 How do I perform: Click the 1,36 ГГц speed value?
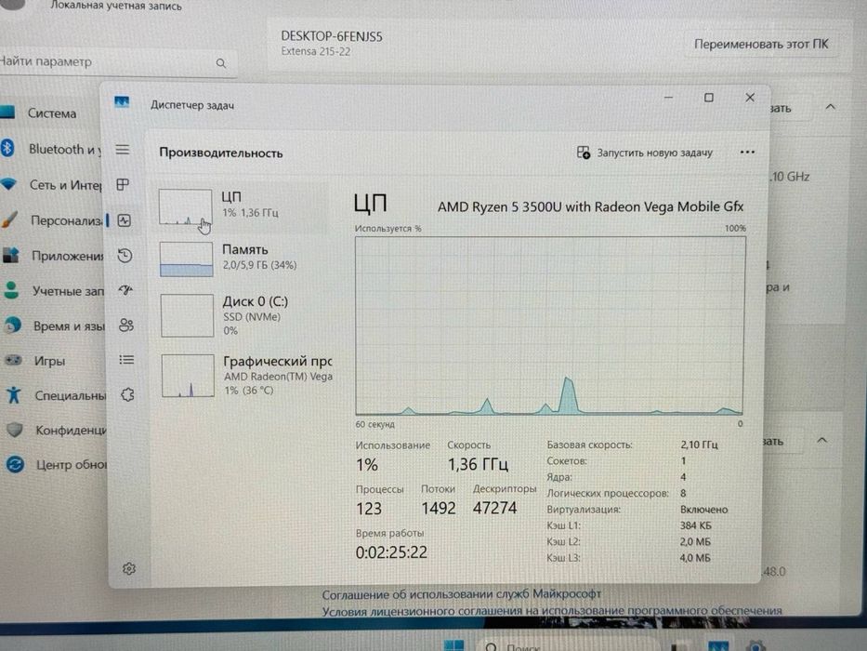click(478, 464)
